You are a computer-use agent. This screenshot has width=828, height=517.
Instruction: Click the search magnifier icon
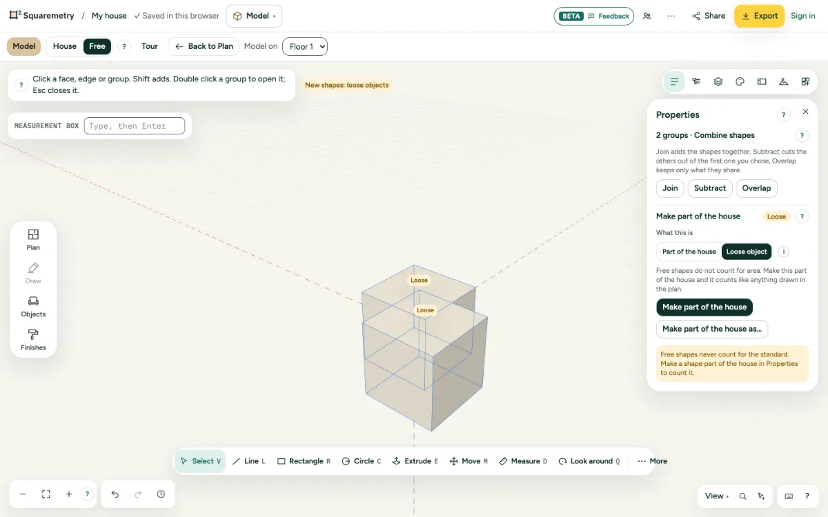(743, 496)
